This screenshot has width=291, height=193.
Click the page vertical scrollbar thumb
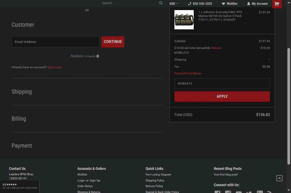click(x=289, y=106)
